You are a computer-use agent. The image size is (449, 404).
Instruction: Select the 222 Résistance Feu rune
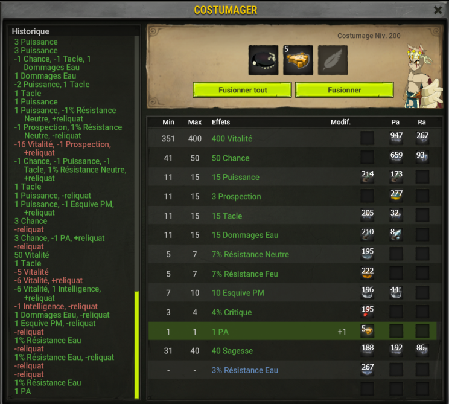tap(368, 273)
